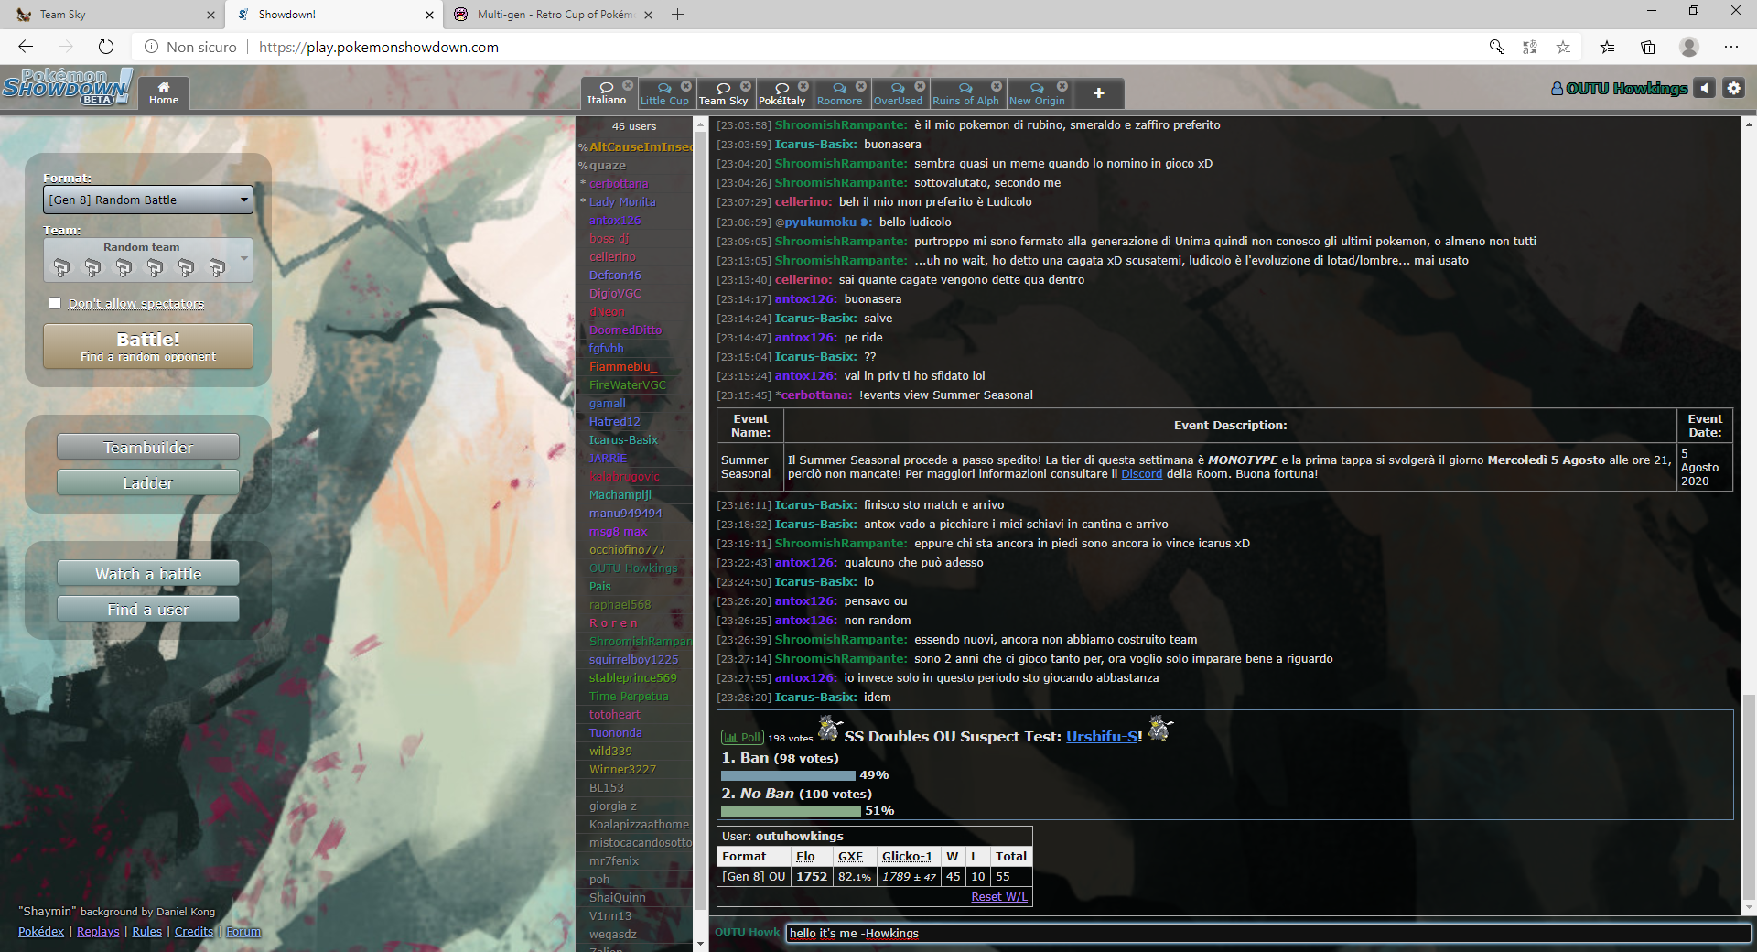Click the Glicko-1 column header

tap(907, 857)
